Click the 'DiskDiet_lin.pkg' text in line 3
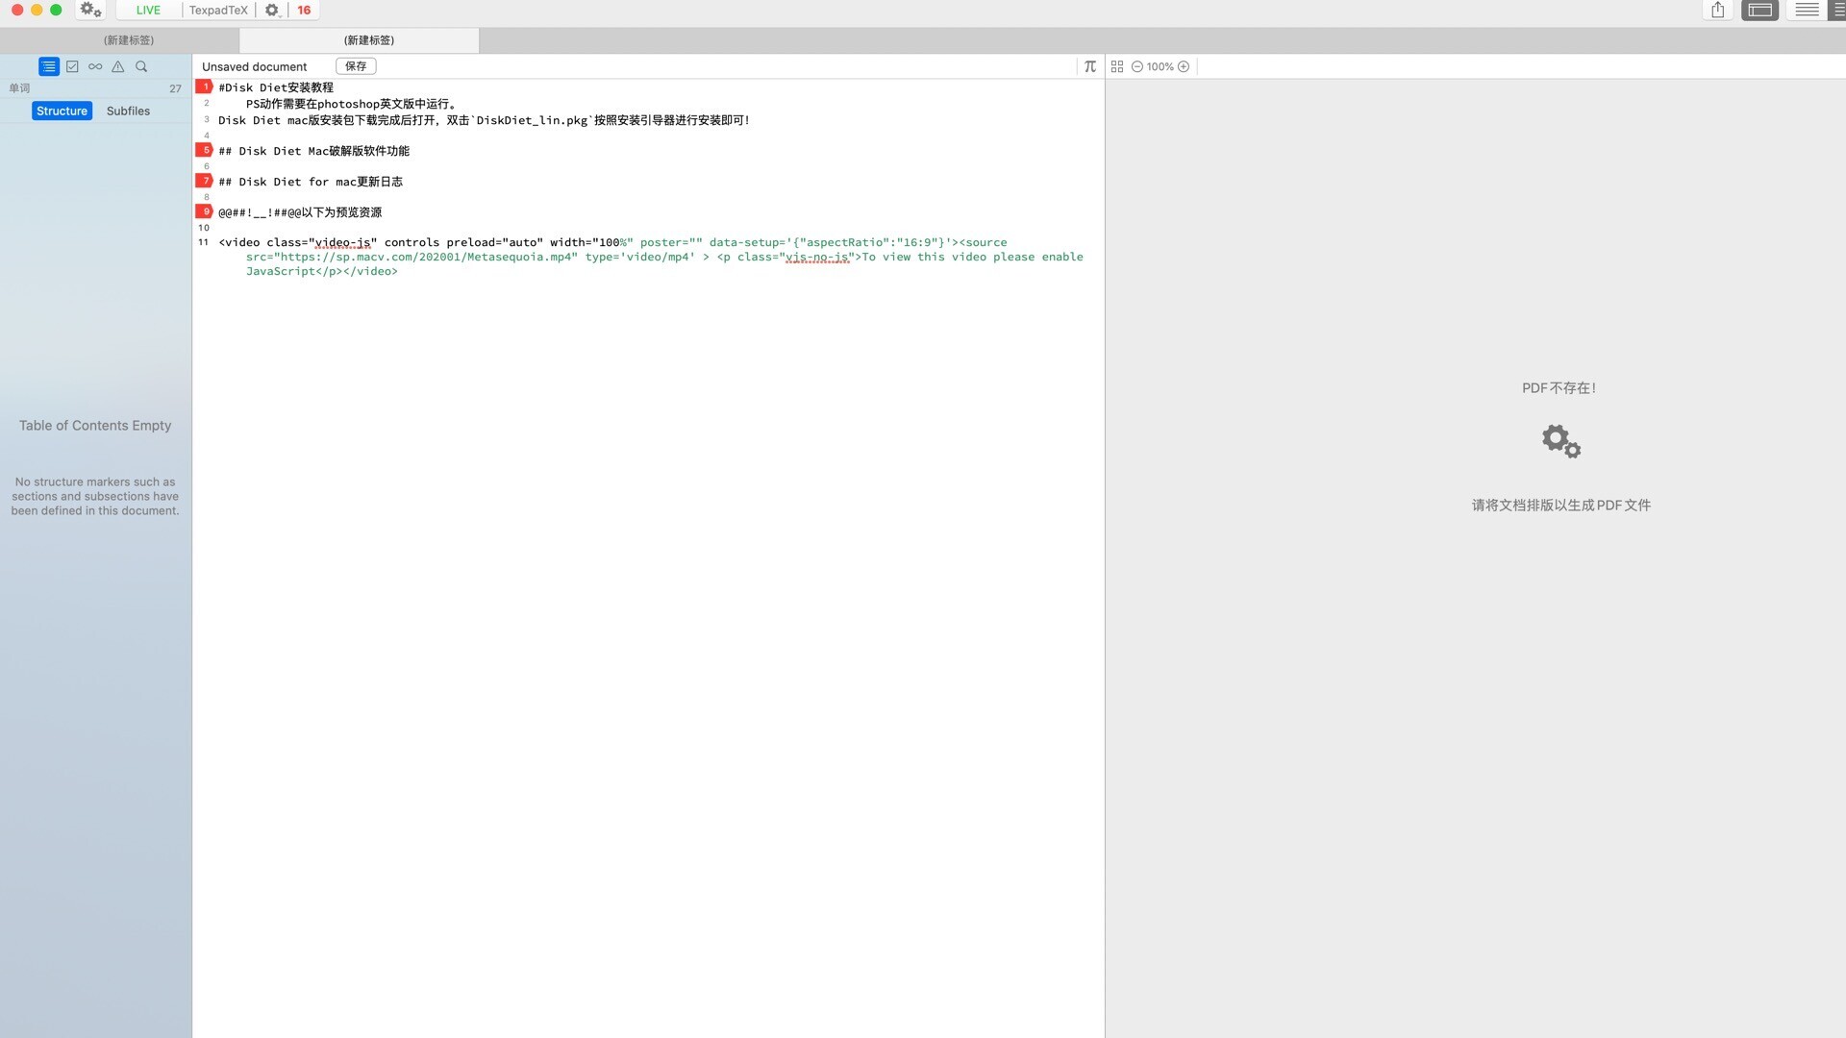The width and height of the screenshot is (1846, 1038). (x=532, y=120)
